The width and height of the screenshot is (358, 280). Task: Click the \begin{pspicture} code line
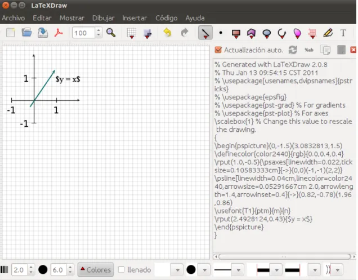[x=278, y=145]
